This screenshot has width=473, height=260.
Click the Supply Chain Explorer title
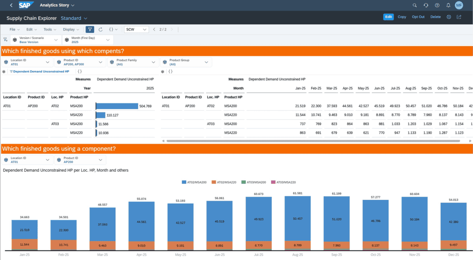click(32, 18)
